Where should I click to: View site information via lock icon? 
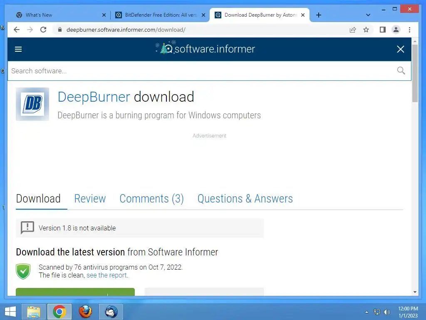point(60,30)
